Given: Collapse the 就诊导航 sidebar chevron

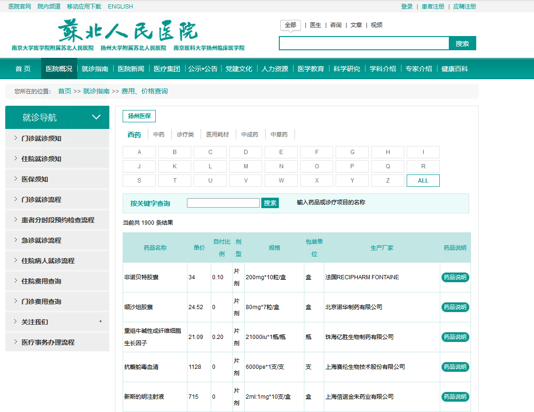Looking at the screenshot, I should [96, 117].
